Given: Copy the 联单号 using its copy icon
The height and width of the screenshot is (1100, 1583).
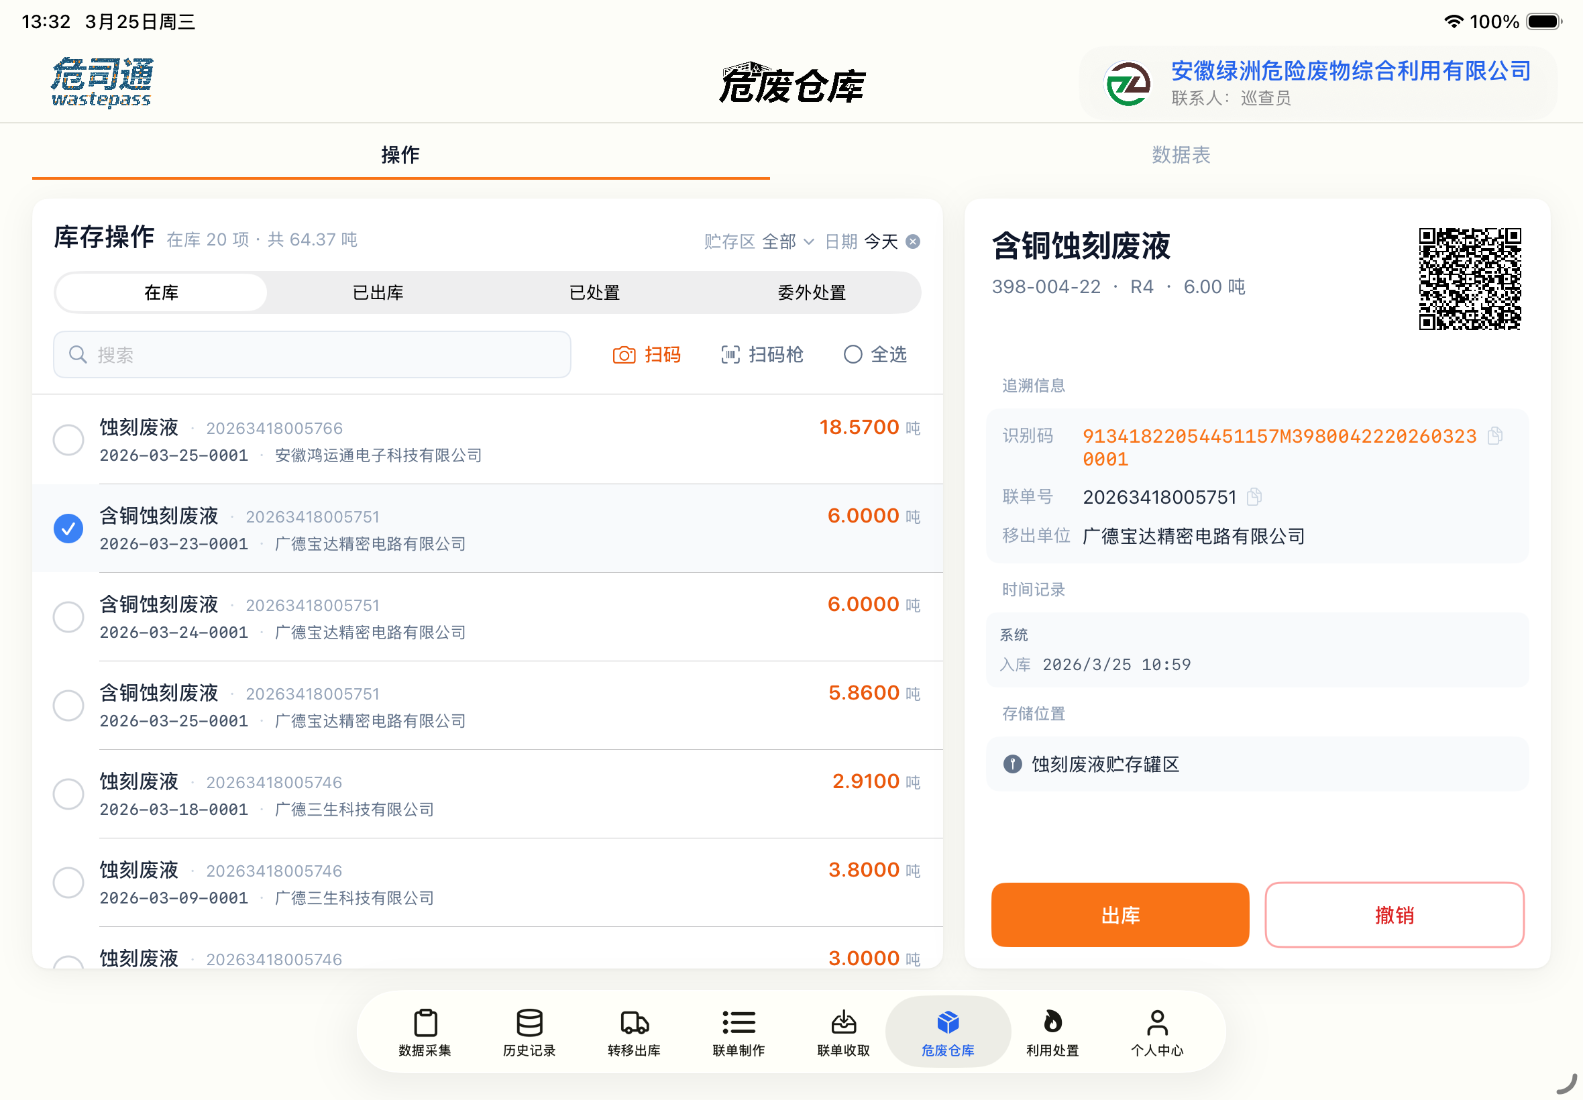Looking at the screenshot, I should pyautogui.click(x=1254, y=496).
